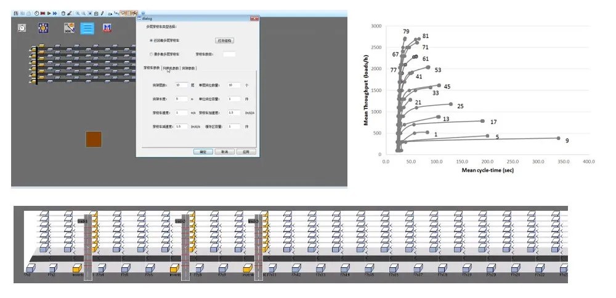The image size is (616, 298).
Task: Click the 确定 confirm button
Action: [203, 151]
